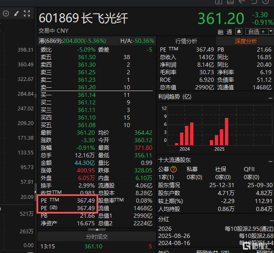274x253 pixels.
Task: Select the 买三 price 361.11
Action: tap(87, 110)
